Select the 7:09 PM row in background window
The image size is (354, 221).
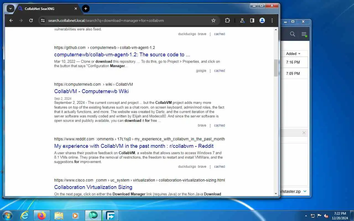294,74
